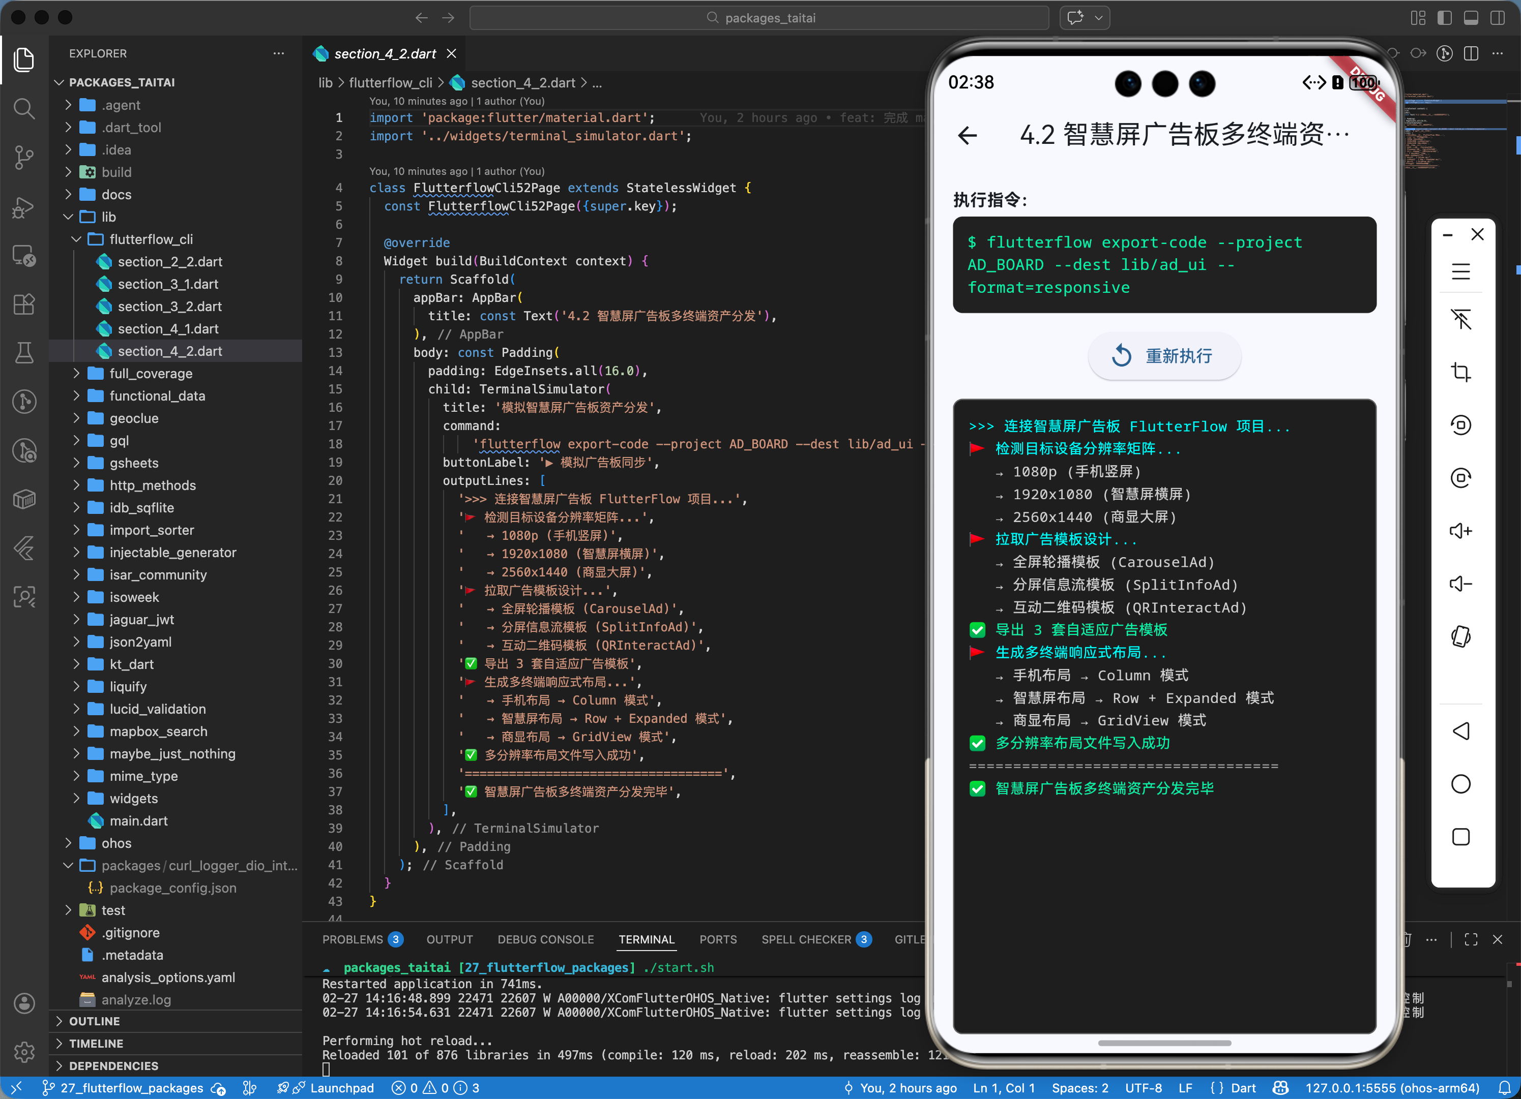The height and width of the screenshot is (1099, 1521).
Task: Switch to the PROBLEMS tab
Action: pos(353,939)
